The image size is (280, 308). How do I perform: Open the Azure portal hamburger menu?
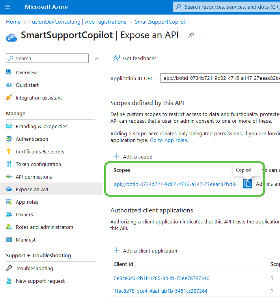pos(8,7)
